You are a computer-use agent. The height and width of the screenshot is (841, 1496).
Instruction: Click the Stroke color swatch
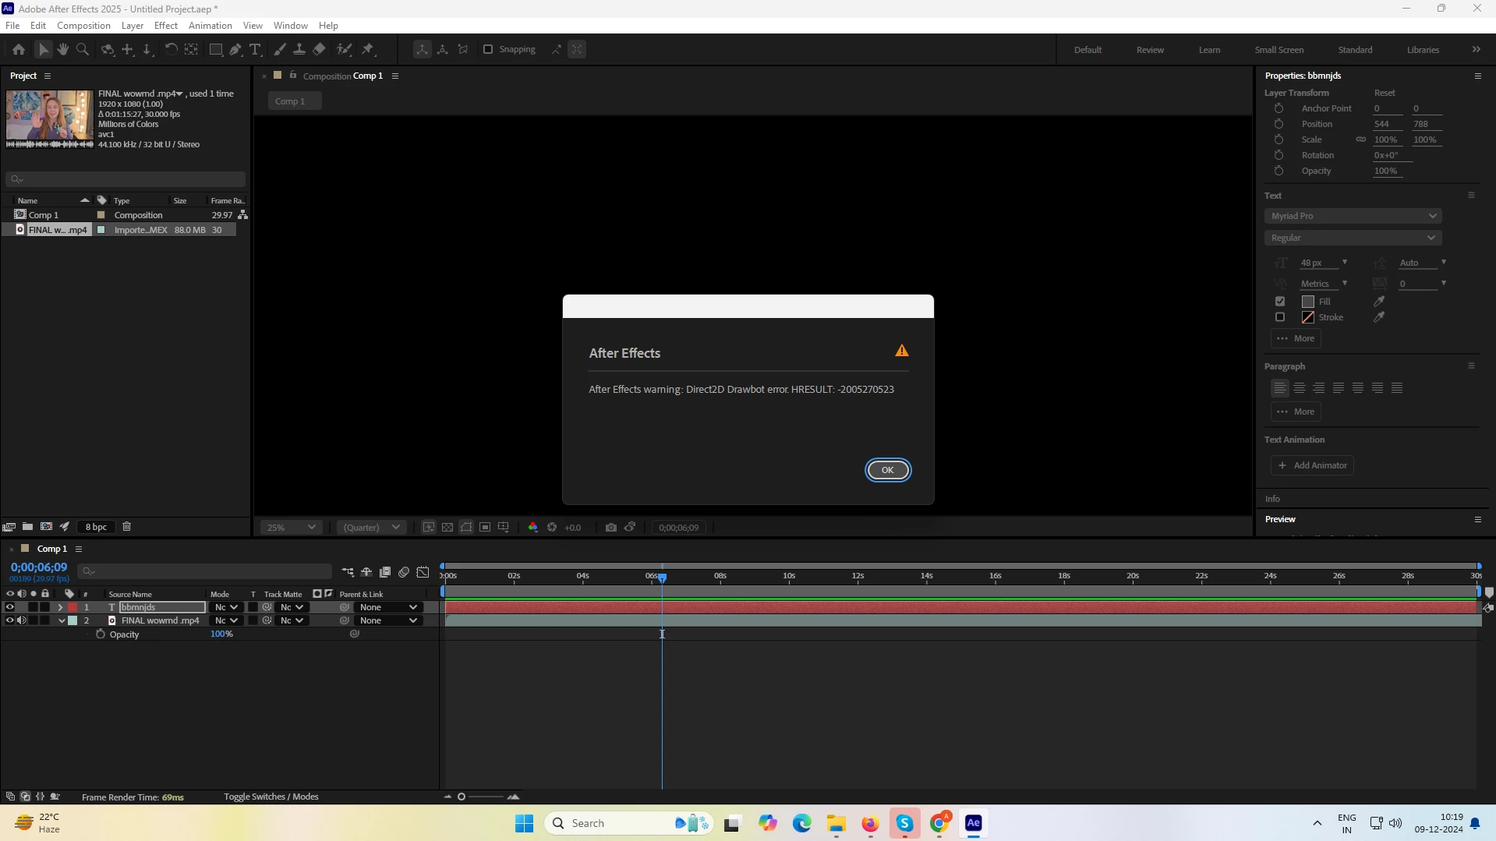[1308, 317]
